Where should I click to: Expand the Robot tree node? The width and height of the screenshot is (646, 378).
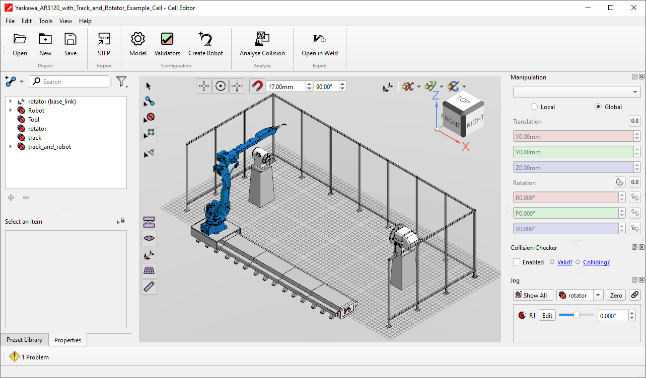(10, 111)
